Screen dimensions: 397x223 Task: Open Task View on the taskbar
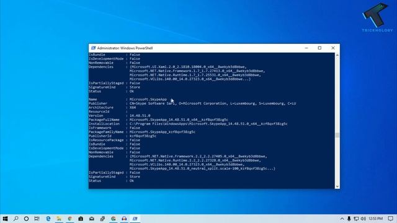tap(37, 219)
